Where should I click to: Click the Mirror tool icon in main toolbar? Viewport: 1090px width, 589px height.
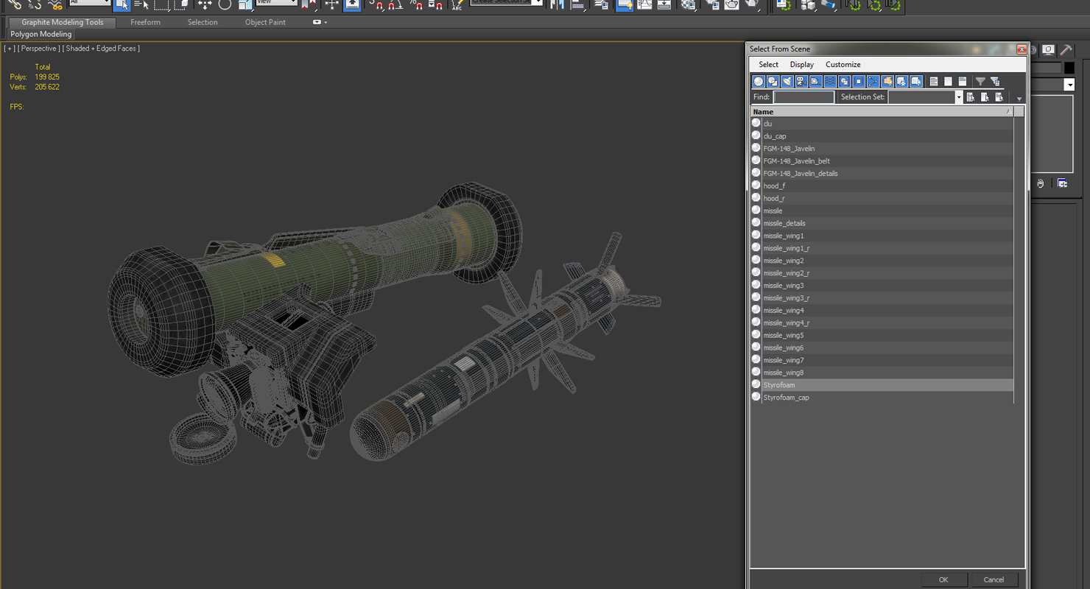tap(558, 5)
